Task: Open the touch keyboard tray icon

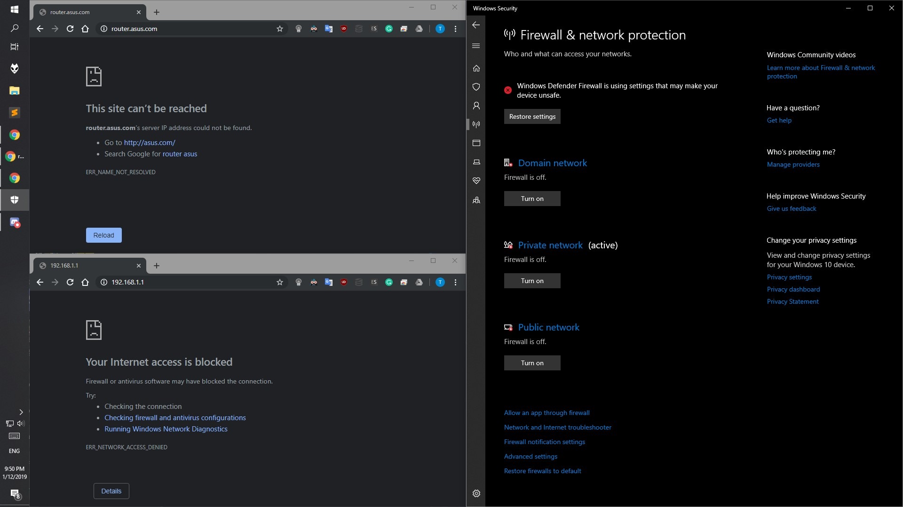Action: [x=14, y=436]
